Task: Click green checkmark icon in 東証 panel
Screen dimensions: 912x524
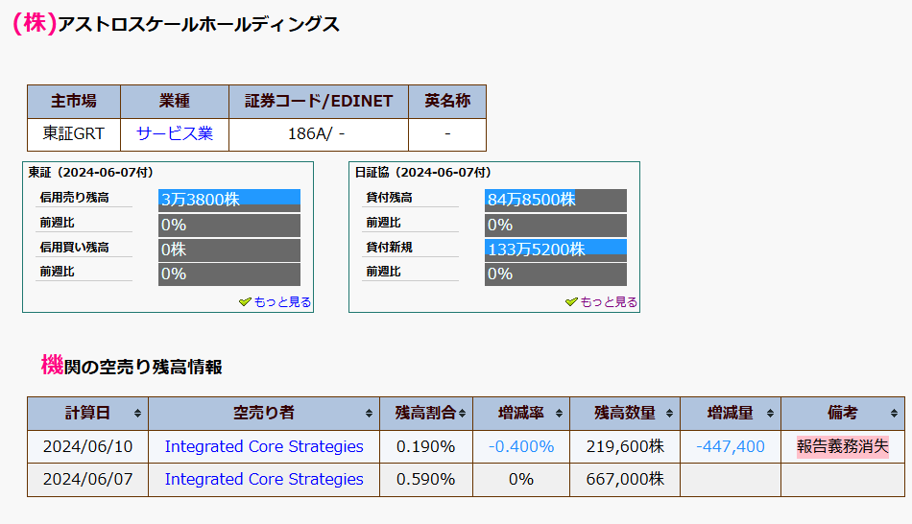Action: click(245, 302)
